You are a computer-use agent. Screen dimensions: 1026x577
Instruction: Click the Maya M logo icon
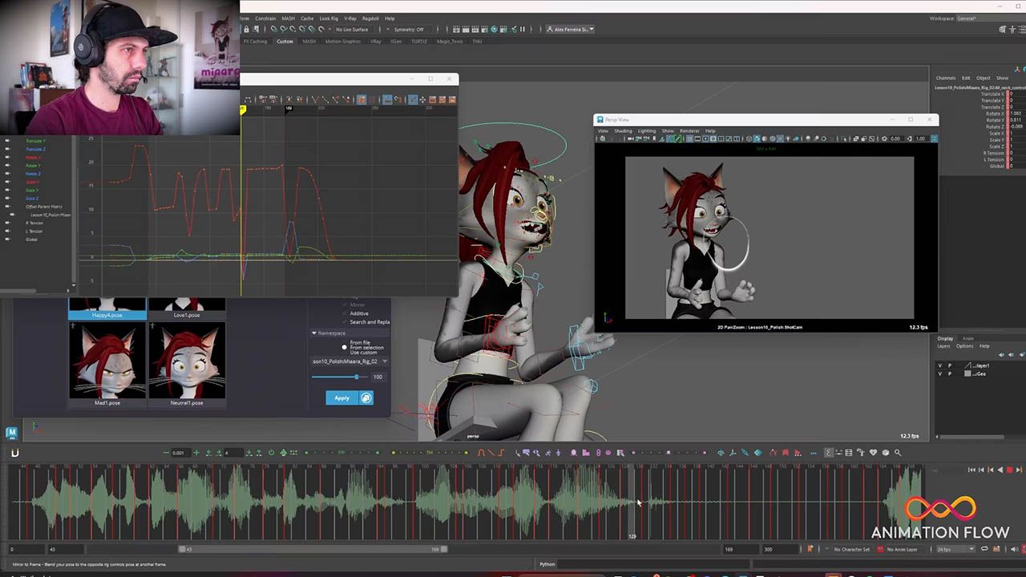coord(11,433)
